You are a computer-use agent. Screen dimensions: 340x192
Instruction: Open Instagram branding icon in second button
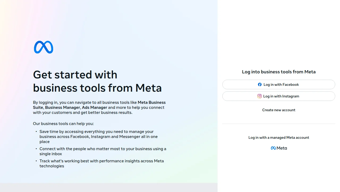260,96
